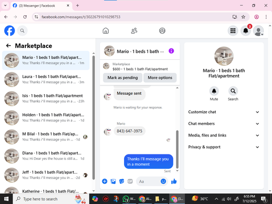
Task: Expand the Privacy & support section
Action: (224, 147)
